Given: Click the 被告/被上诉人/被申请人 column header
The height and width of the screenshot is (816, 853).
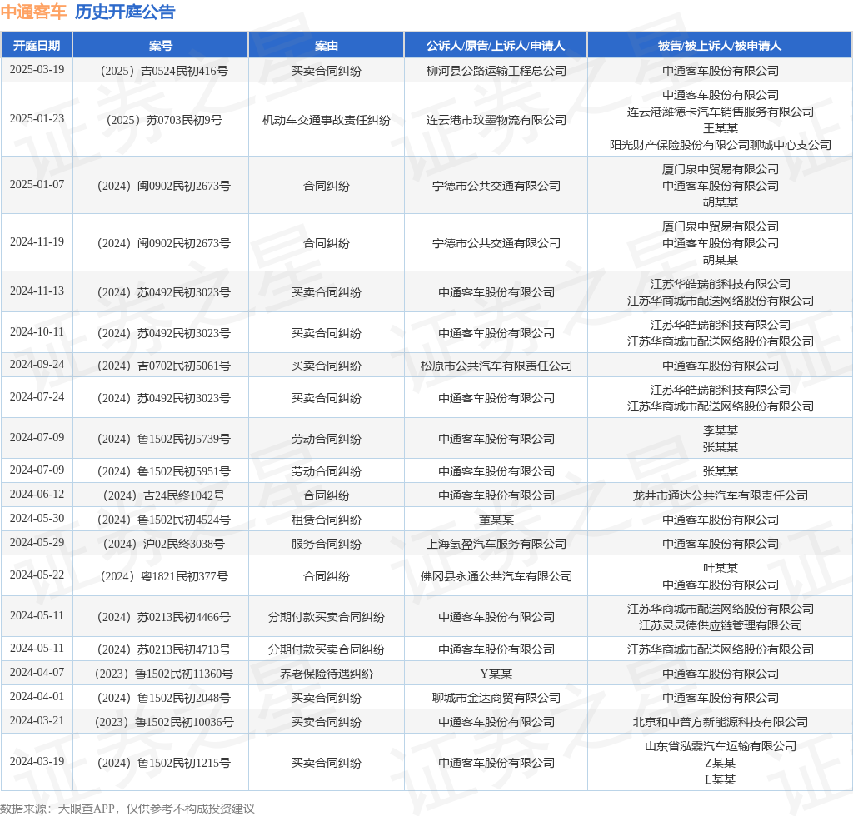Looking at the screenshot, I should 720,46.
